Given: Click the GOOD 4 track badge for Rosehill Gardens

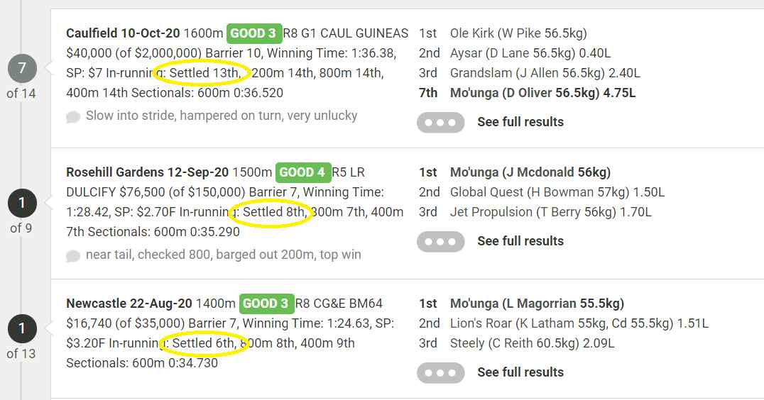Looking at the screenshot, I should point(302,172).
